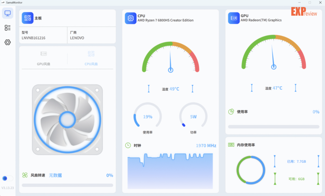Open the monitor overview sidebar icon

8,13
